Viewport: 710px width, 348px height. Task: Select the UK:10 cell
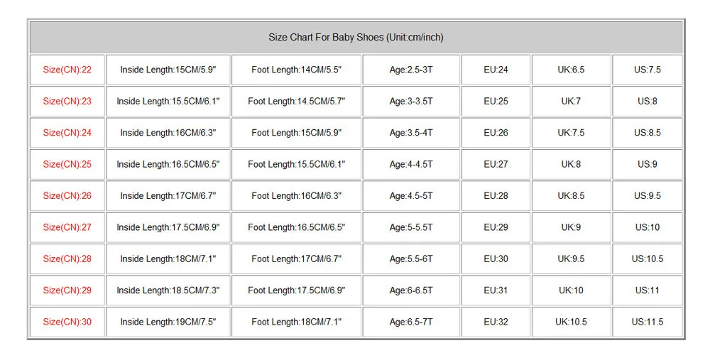click(571, 290)
